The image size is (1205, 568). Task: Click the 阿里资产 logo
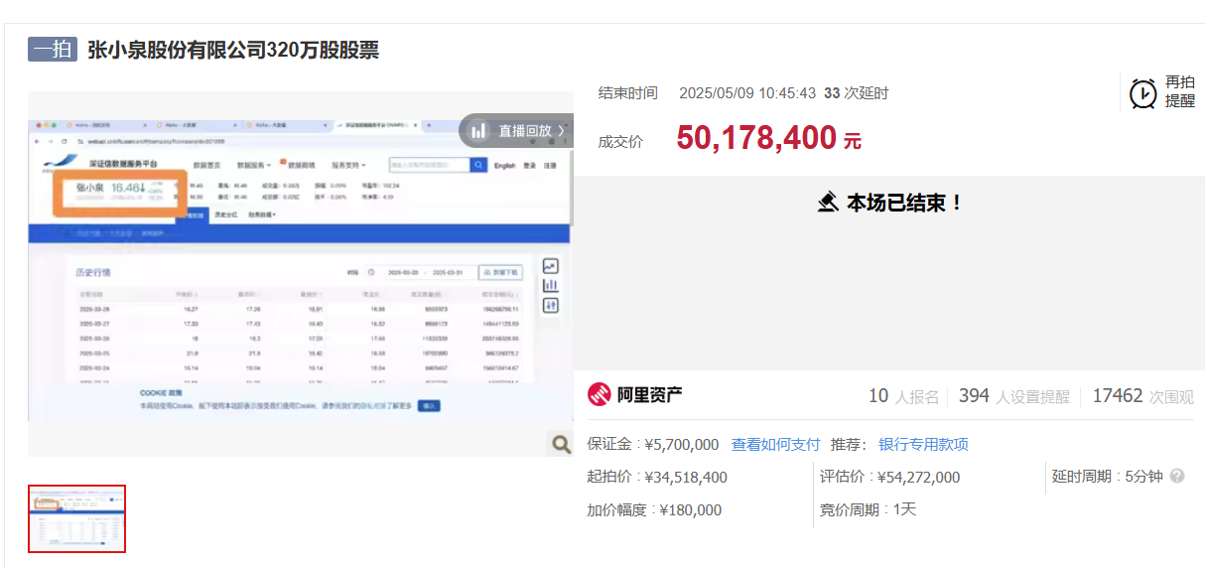(x=635, y=394)
